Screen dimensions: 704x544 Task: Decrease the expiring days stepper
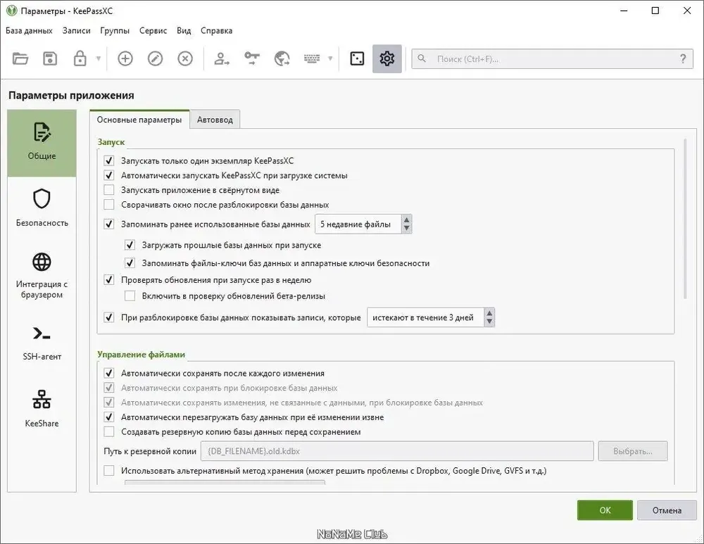[489, 322]
